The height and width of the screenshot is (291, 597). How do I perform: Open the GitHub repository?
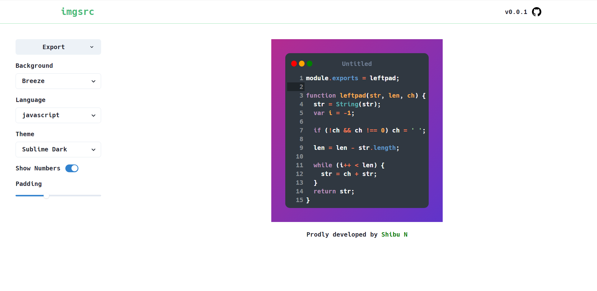pyautogui.click(x=536, y=12)
